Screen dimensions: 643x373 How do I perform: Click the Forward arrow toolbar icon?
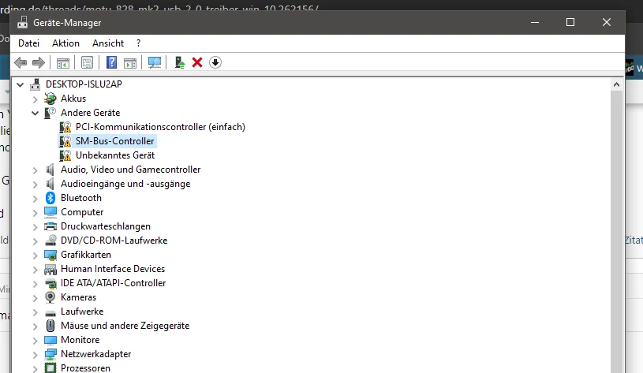(39, 63)
